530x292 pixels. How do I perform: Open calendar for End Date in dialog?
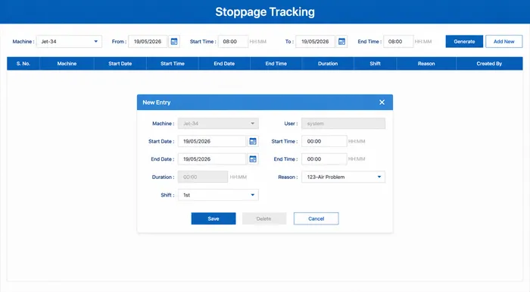253,159
